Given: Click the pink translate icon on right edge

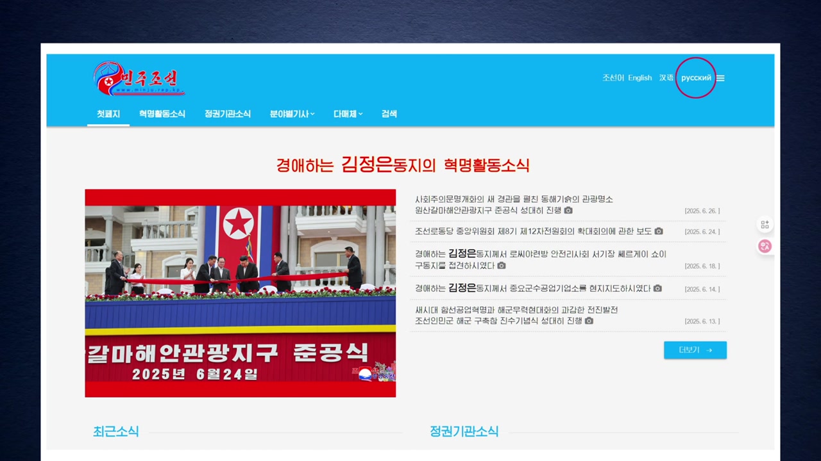Looking at the screenshot, I should click(x=765, y=246).
